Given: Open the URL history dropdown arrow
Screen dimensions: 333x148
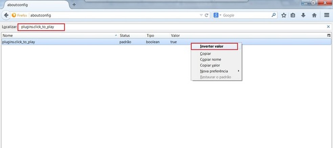Looking at the screenshot, I should (x=201, y=15).
